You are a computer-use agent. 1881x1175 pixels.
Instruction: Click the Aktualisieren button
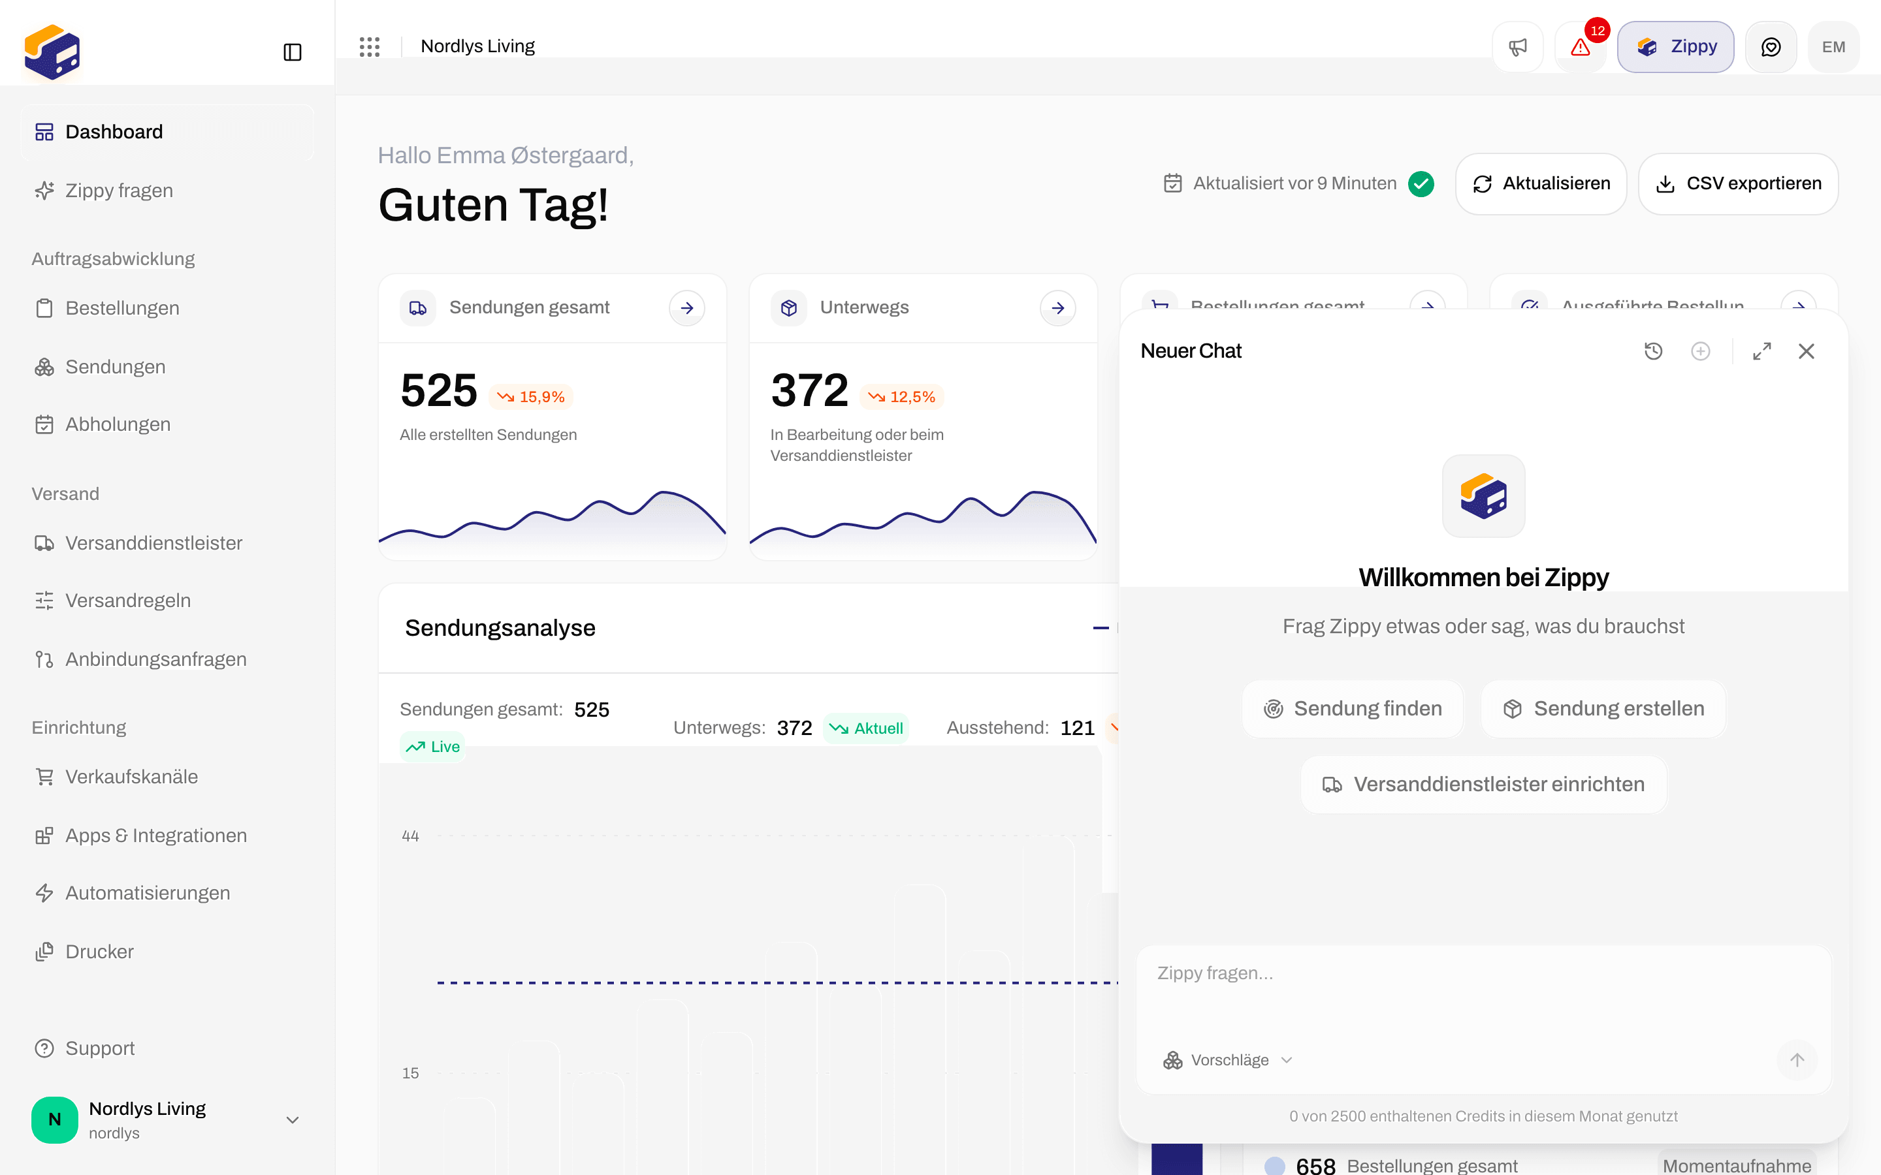1541,183
